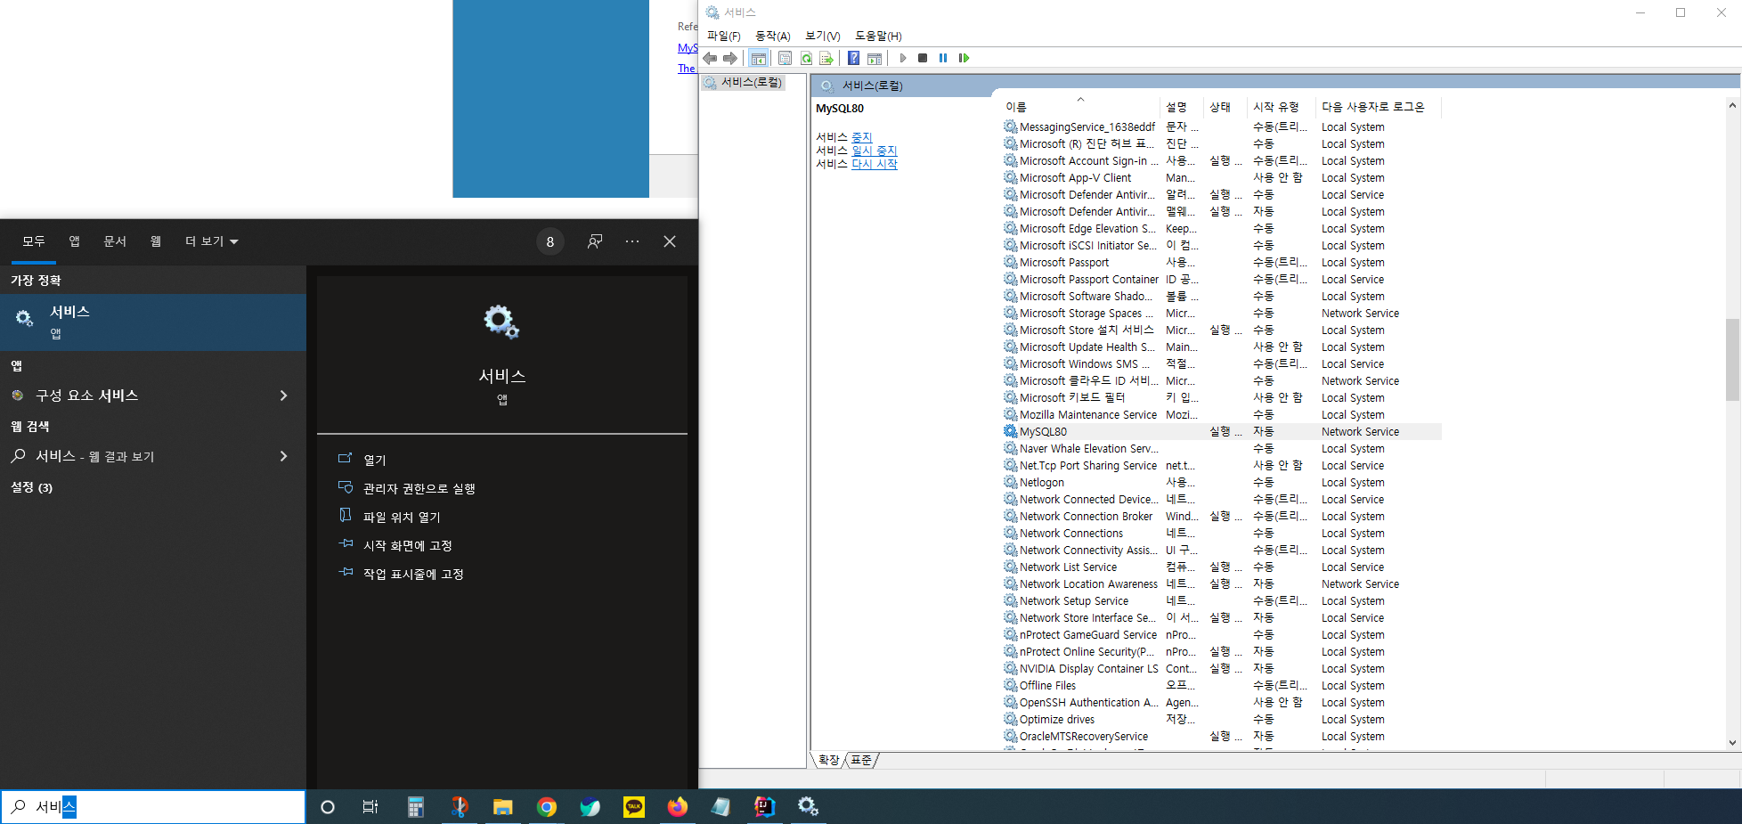Click the Export List toolbar icon
Screen dimensions: 1742x824
coord(826,58)
